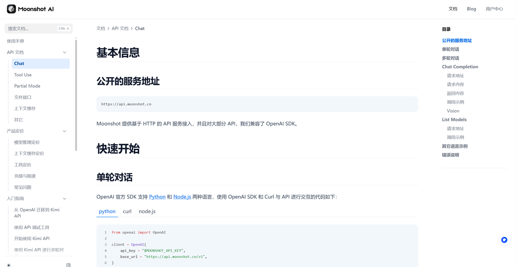Open the Blog top navigation item
This screenshot has height=267, width=516.
[471, 9]
